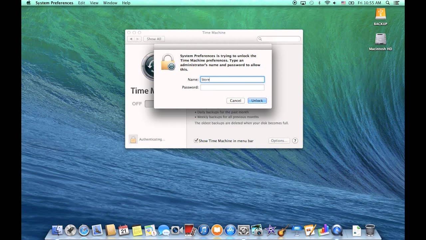Click the back arrow in toolbar

coord(131,39)
